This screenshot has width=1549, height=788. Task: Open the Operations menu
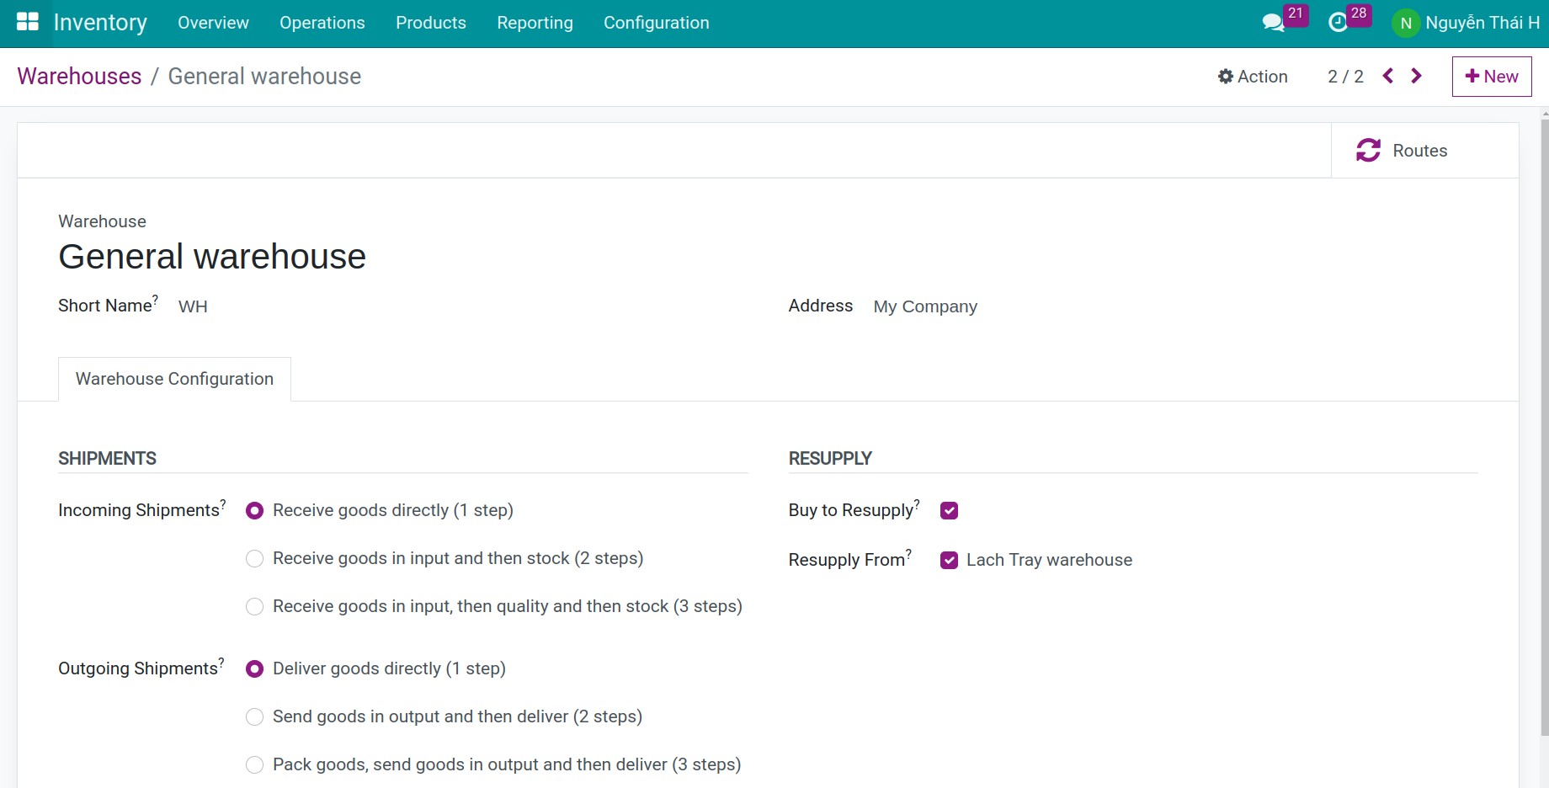coord(322,23)
